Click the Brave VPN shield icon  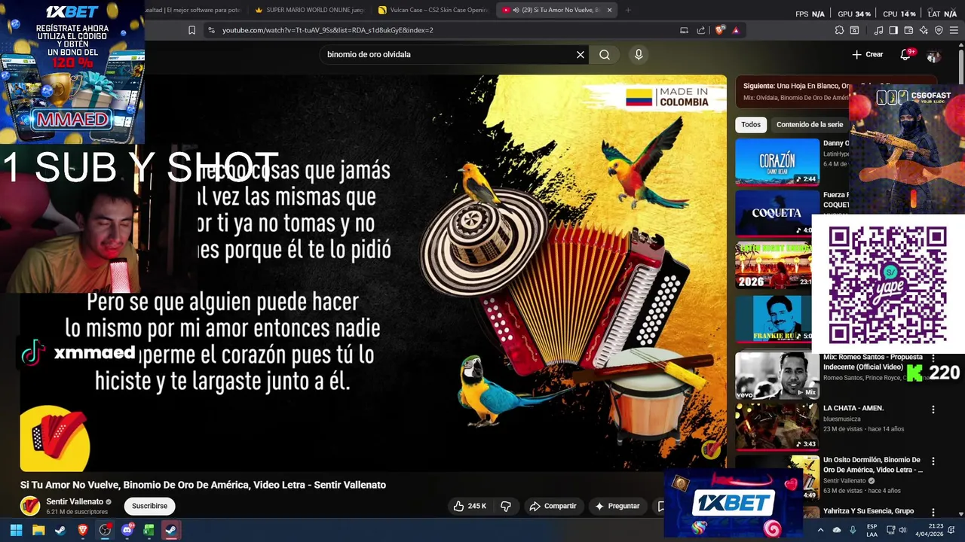(939, 30)
